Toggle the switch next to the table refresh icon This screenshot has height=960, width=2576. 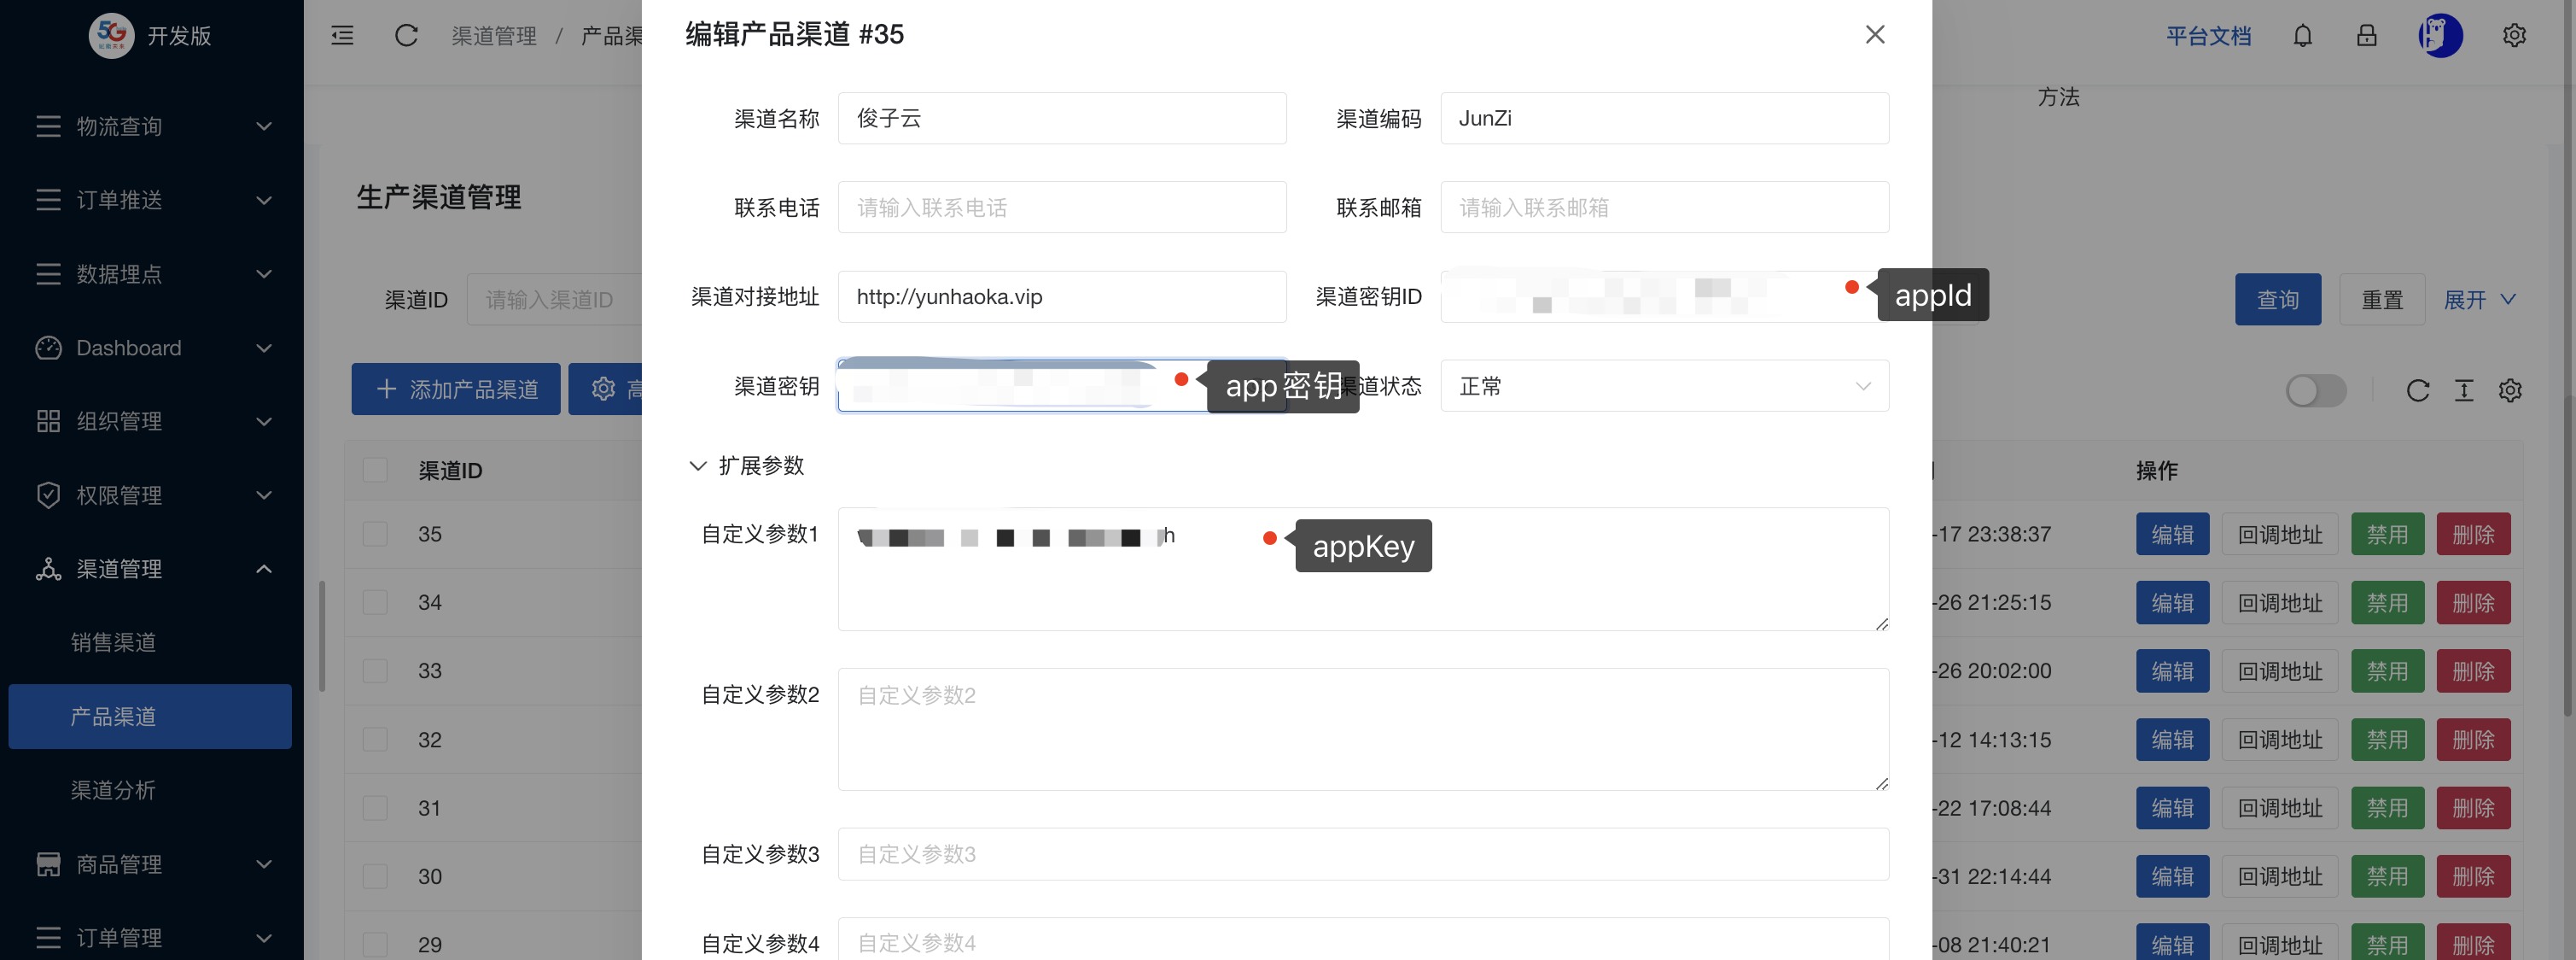2316,391
